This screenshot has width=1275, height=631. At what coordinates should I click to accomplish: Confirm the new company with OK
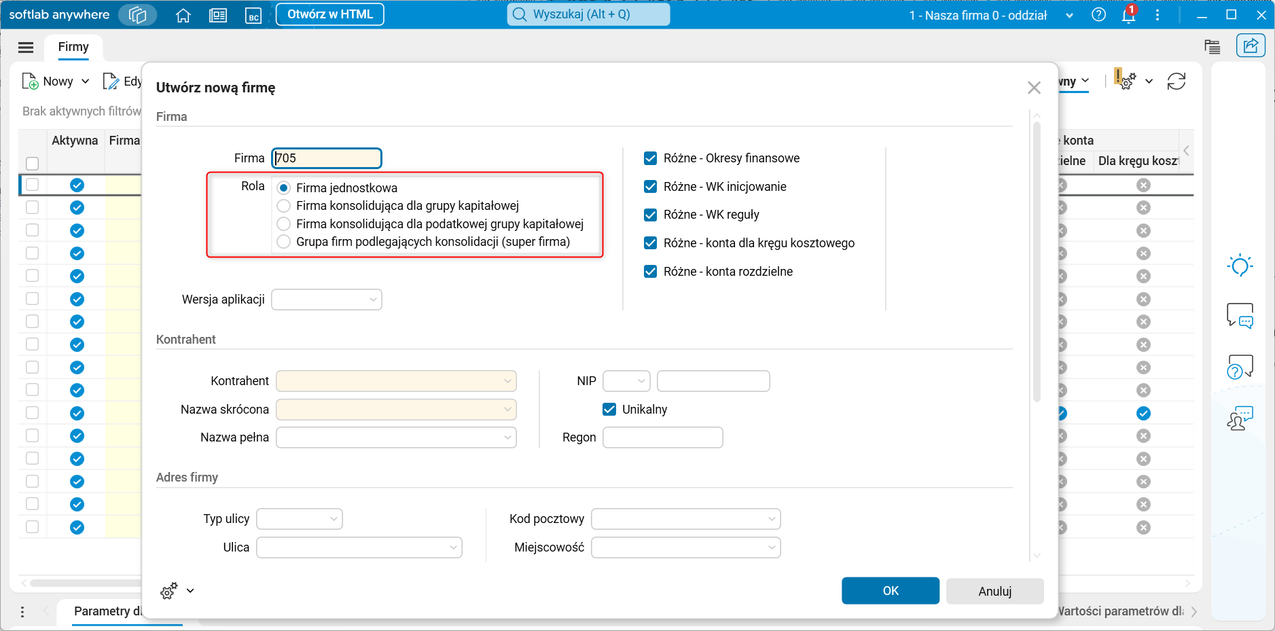click(x=891, y=590)
